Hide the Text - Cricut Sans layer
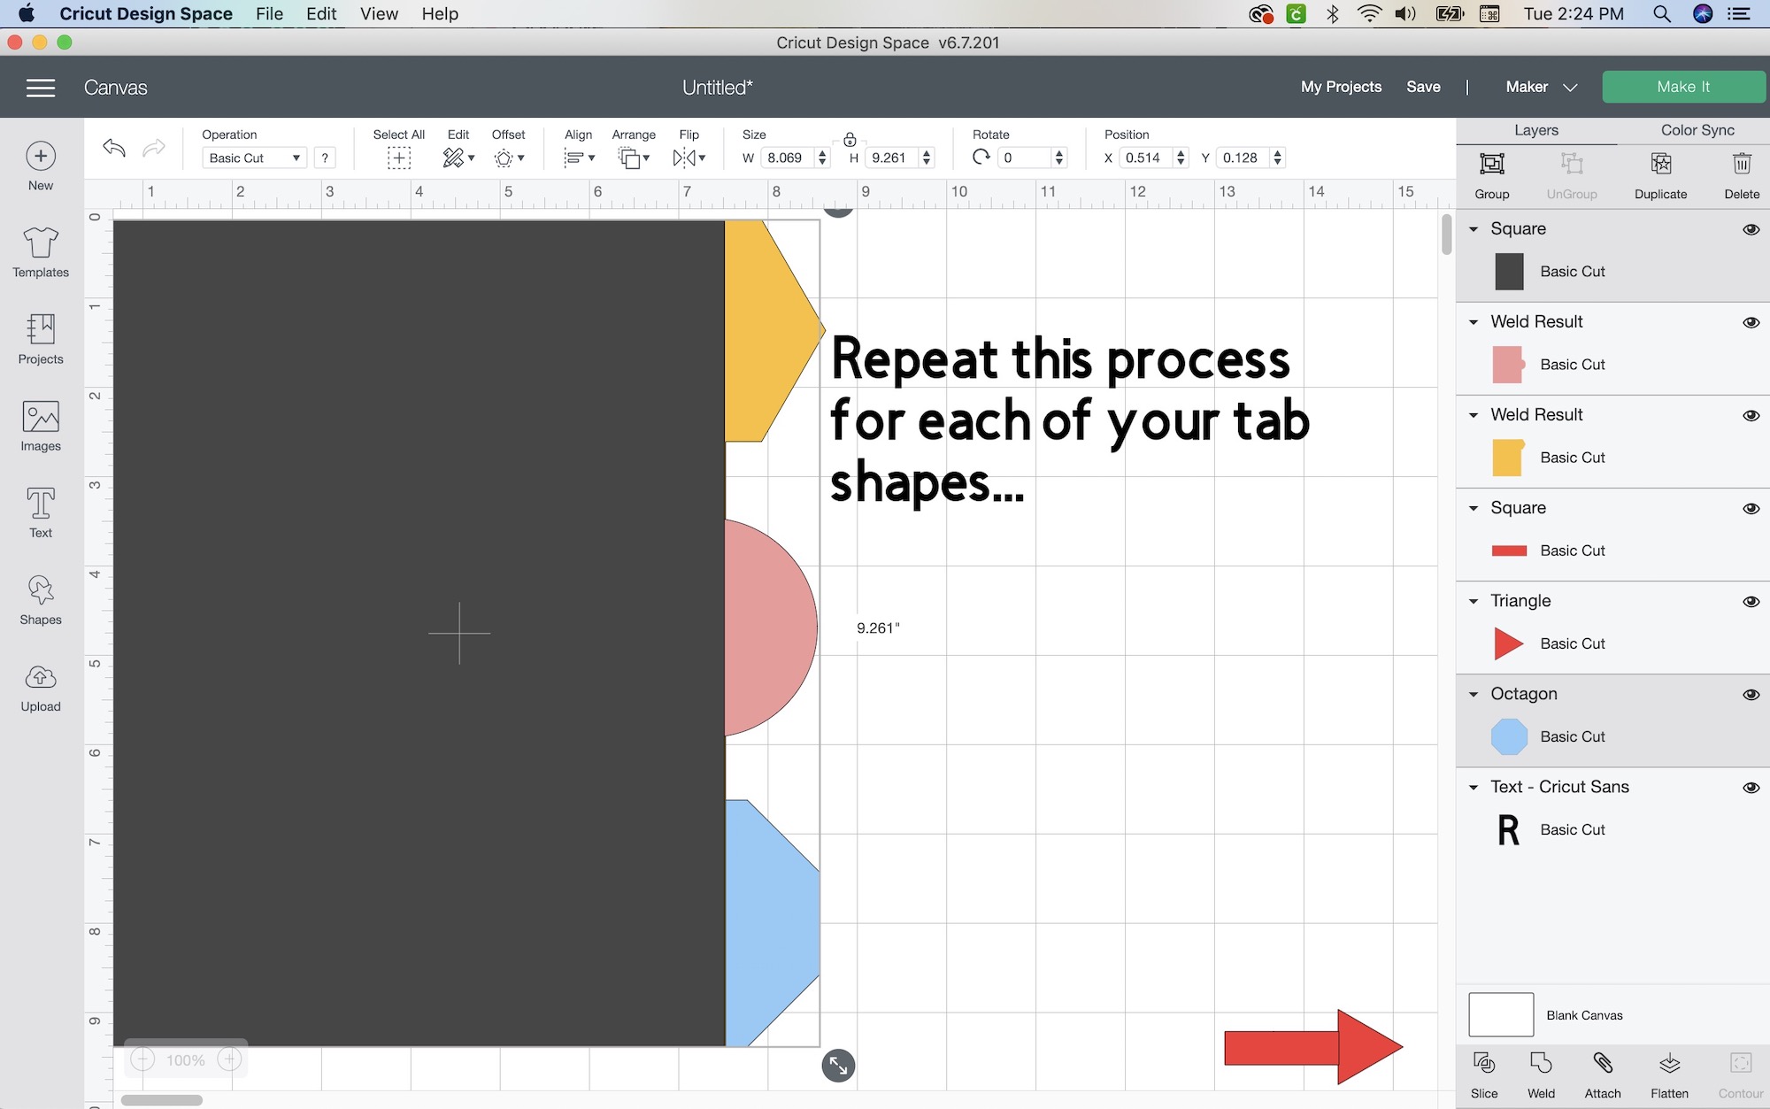Screen dimensions: 1770x1109 coord(1751,788)
